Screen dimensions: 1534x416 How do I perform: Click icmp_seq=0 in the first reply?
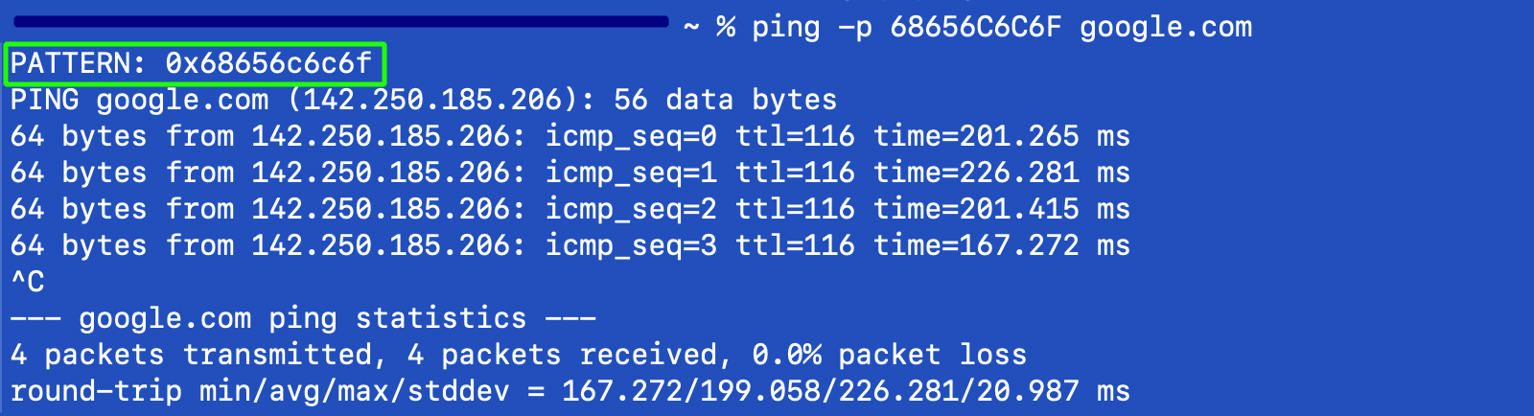[631, 137]
